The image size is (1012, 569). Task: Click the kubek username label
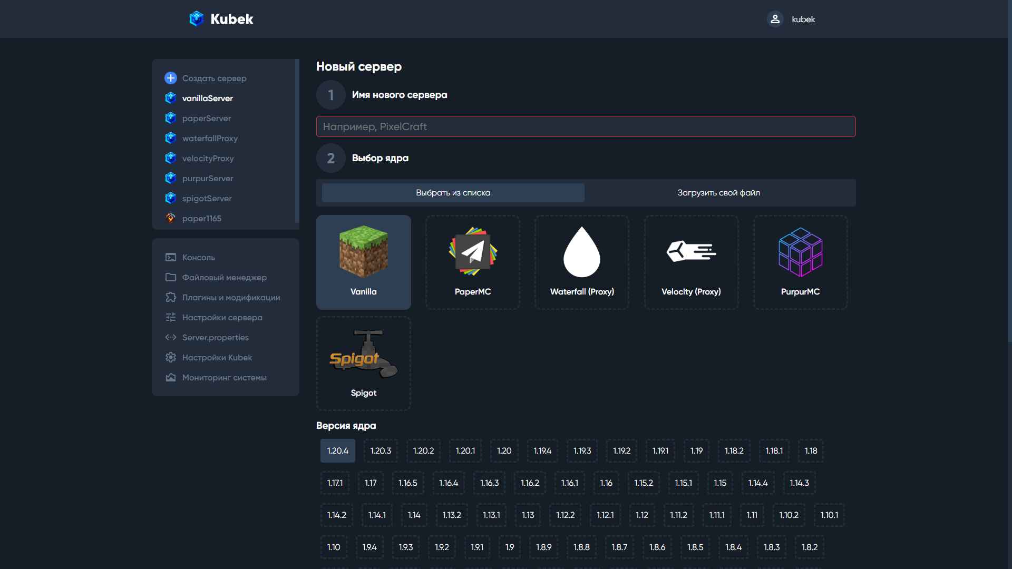coord(803,19)
